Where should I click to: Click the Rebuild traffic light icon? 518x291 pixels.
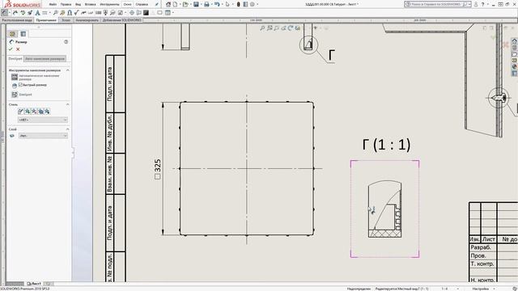[238, 4]
